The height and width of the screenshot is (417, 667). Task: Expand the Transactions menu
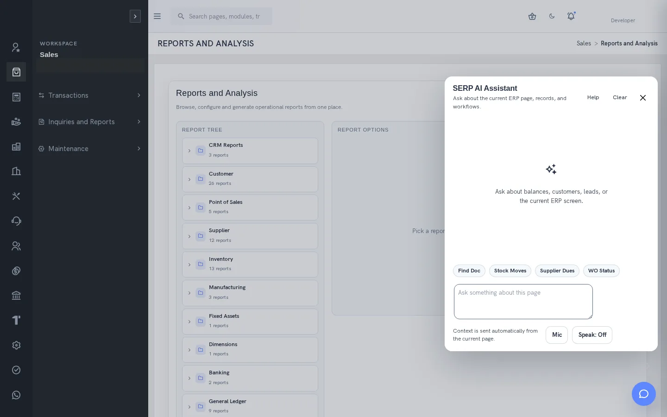[90, 95]
